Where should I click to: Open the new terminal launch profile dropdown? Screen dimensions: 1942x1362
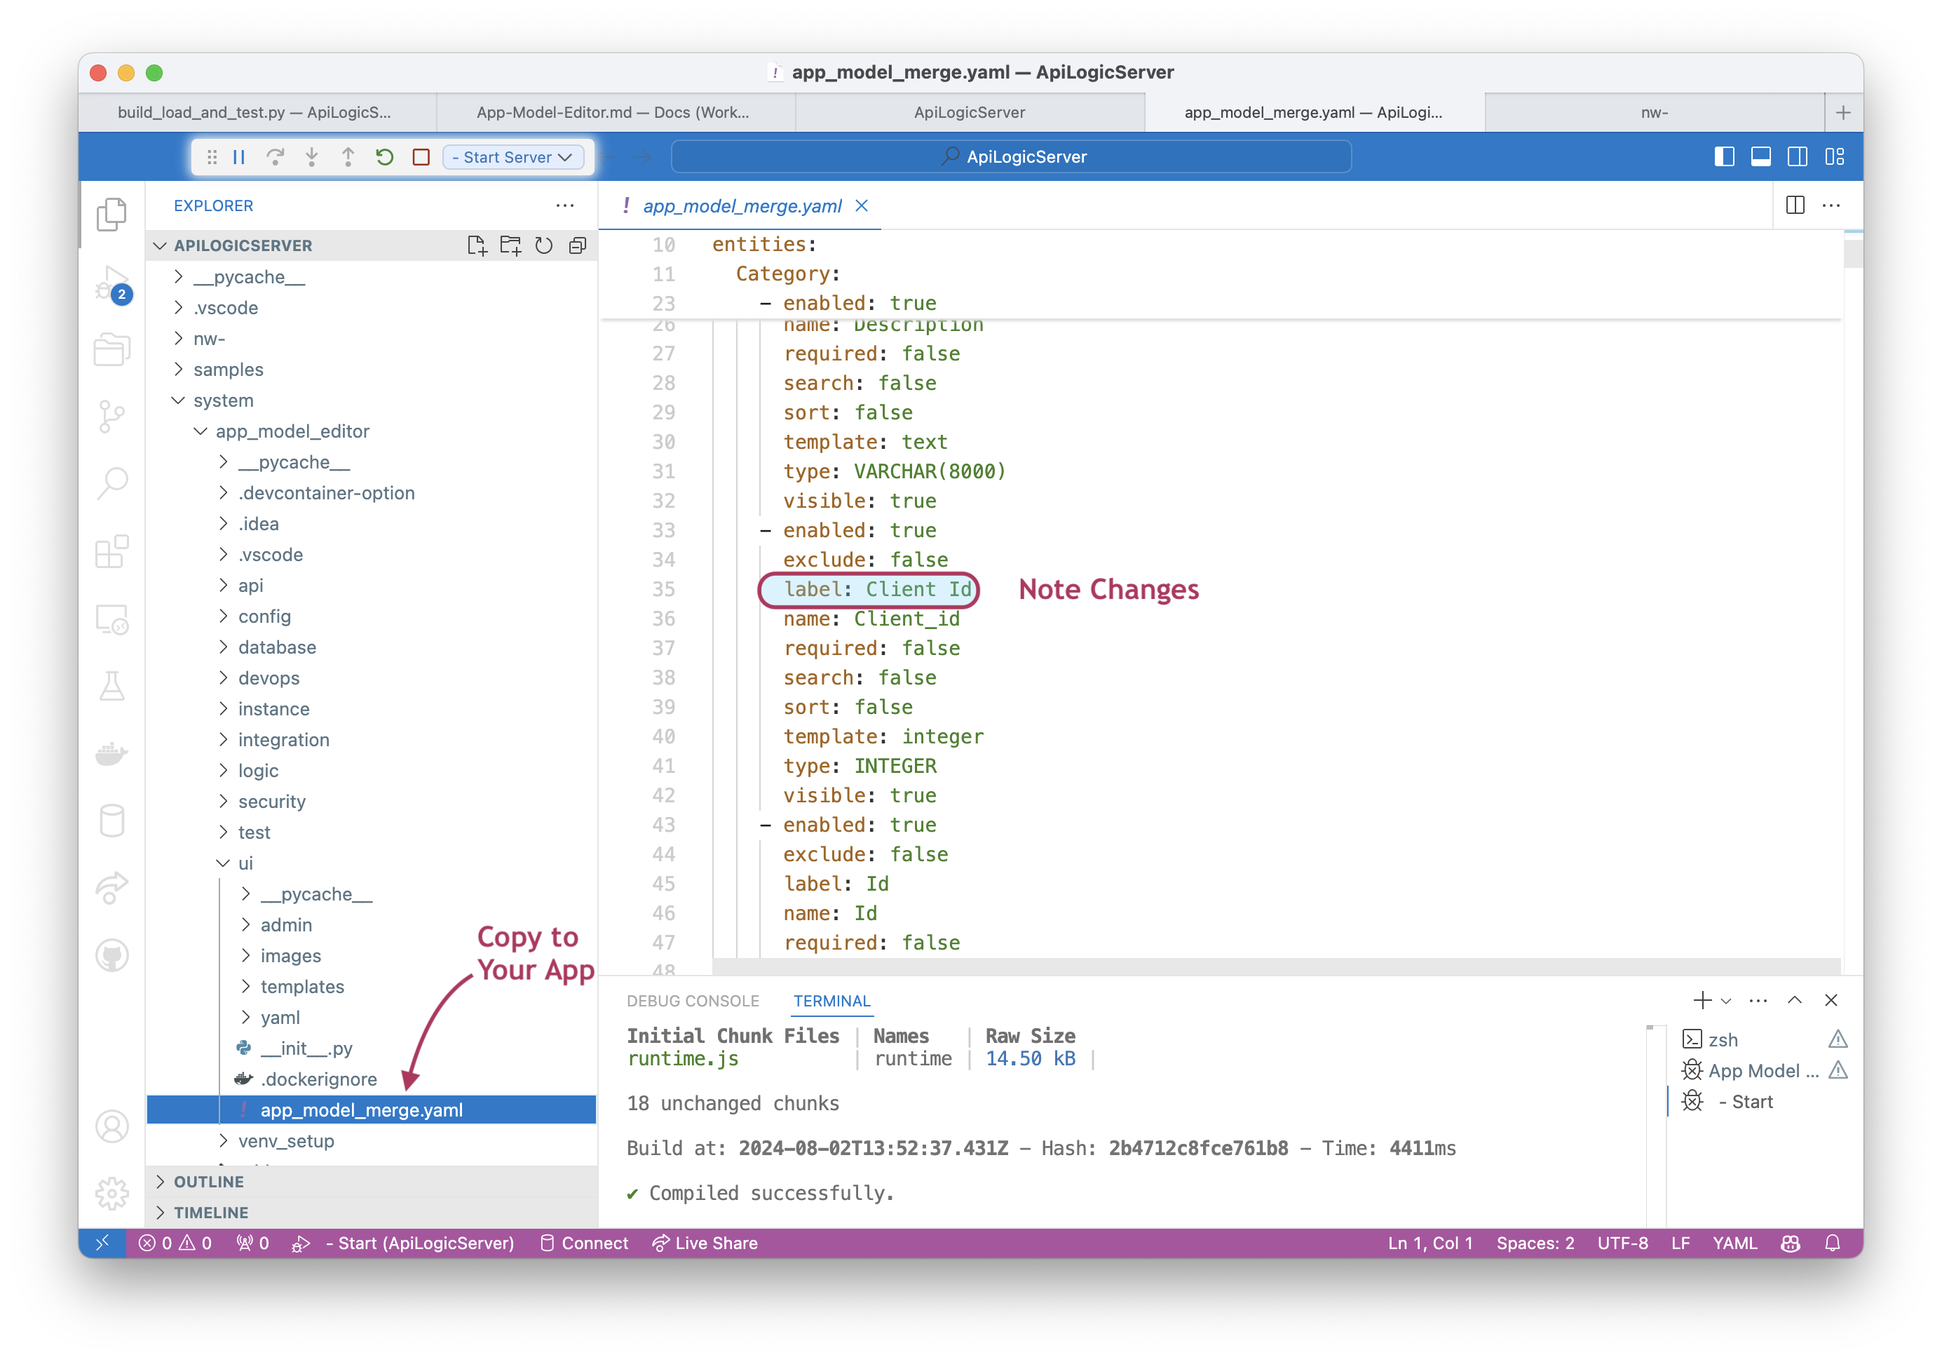pos(1727,1001)
